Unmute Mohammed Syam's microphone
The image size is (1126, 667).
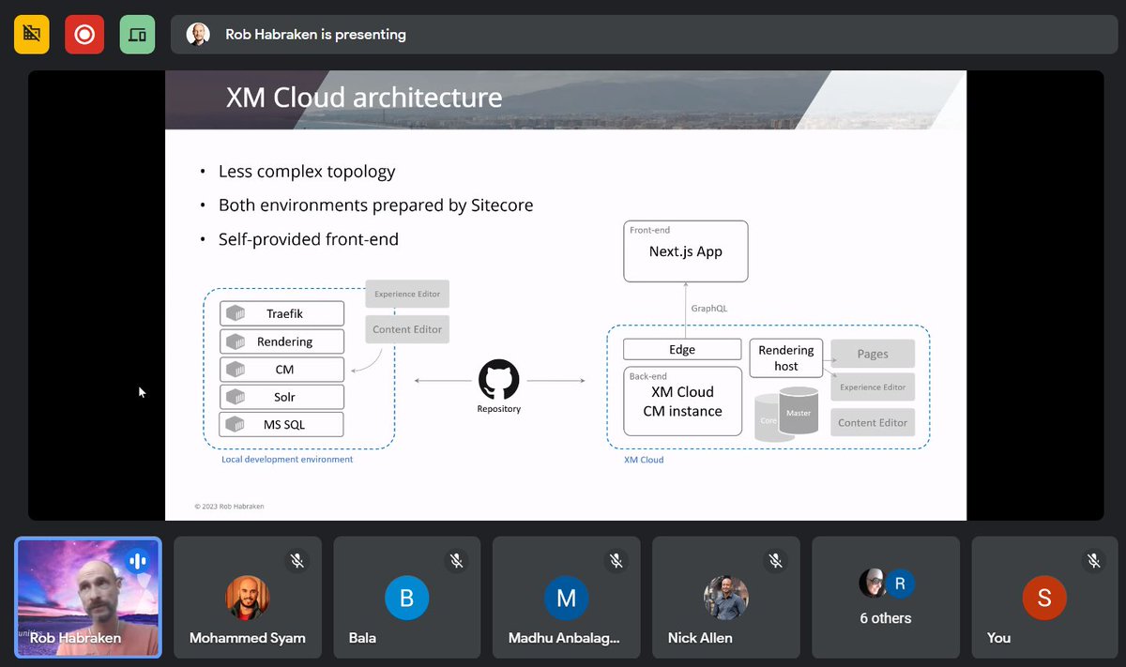(x=297, y=560)
